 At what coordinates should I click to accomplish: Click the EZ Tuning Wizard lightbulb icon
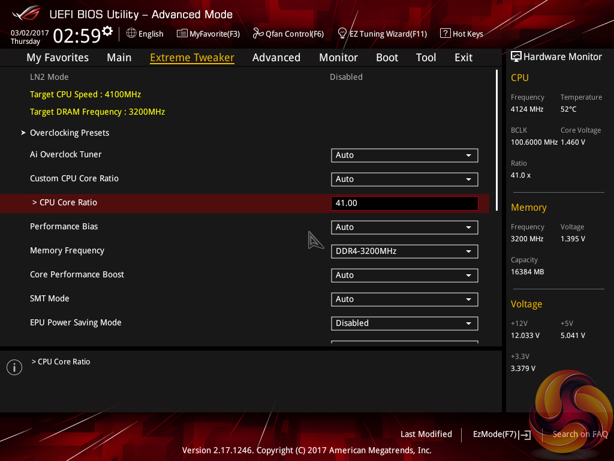pos(342,34)
